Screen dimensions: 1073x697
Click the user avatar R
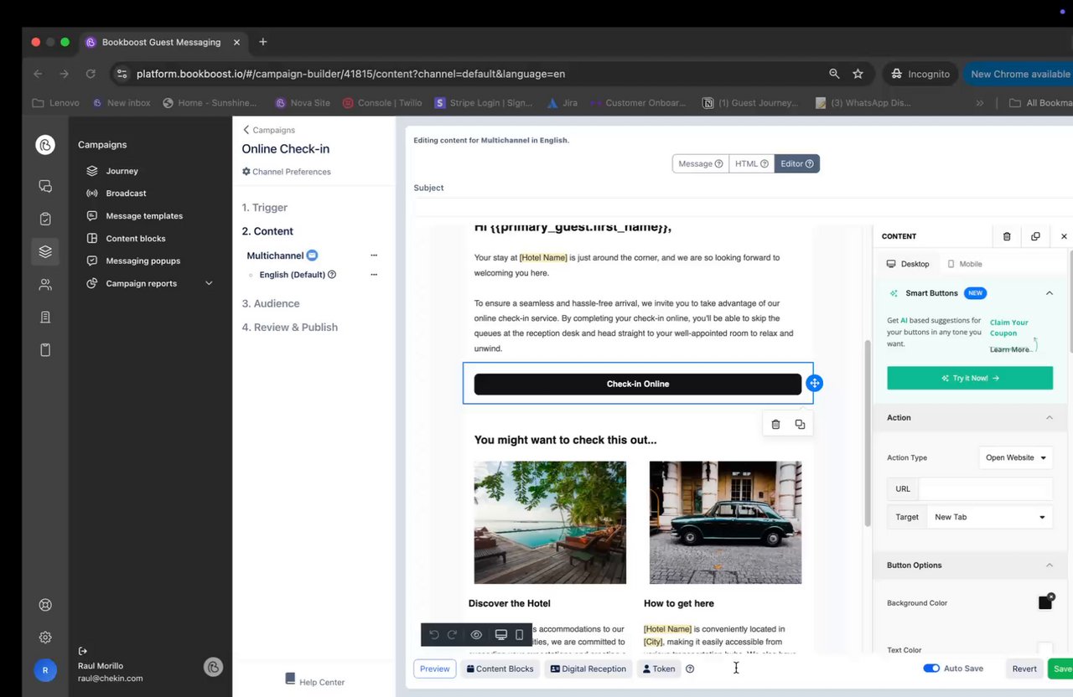coord(45,670)
